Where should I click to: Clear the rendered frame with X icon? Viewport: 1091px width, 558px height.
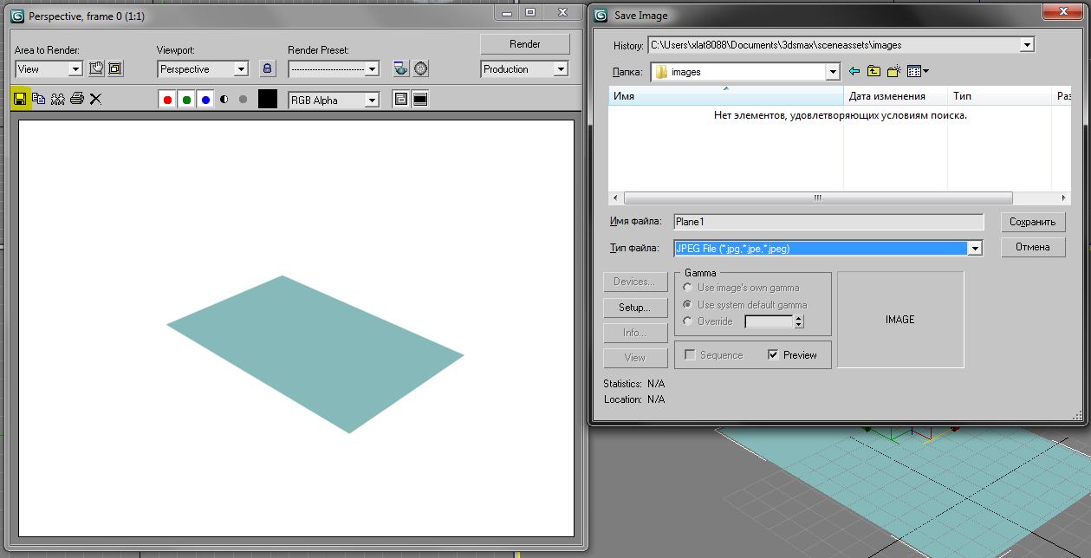pyautogui.click(x=95, y=100)
